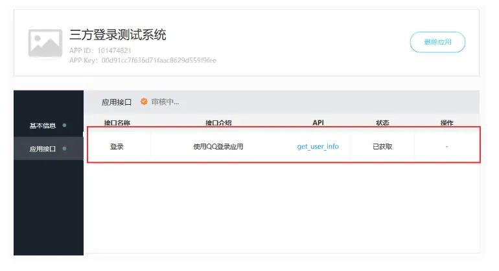Click the dash in 操作 column

pyautogui.click(x=447, y=146)
